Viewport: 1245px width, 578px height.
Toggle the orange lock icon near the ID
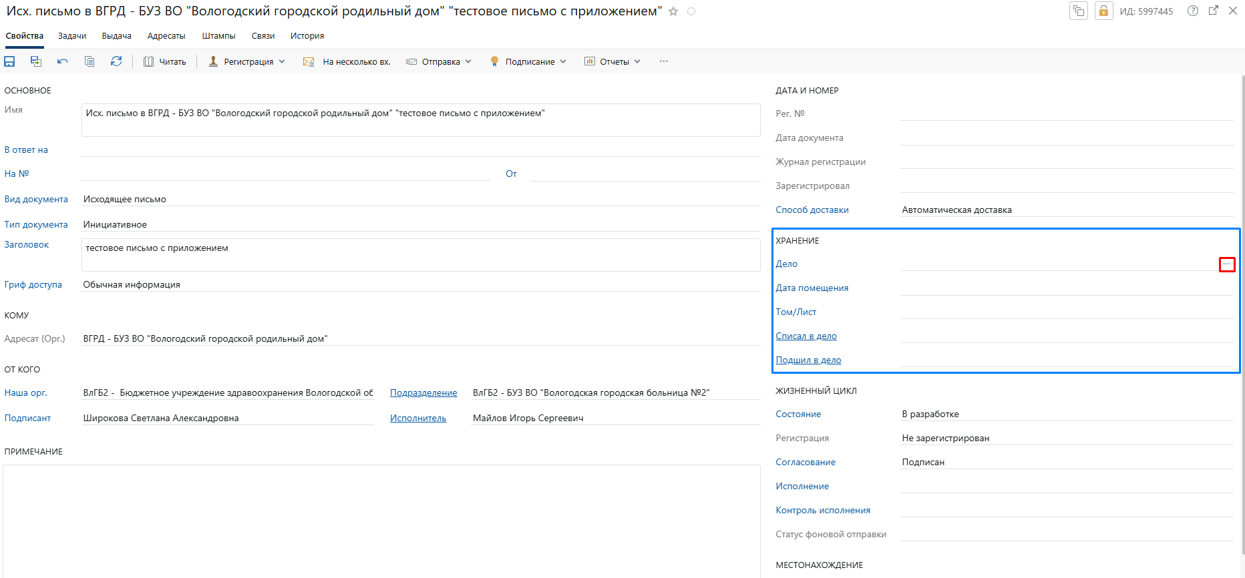(x=1103, y=11)
